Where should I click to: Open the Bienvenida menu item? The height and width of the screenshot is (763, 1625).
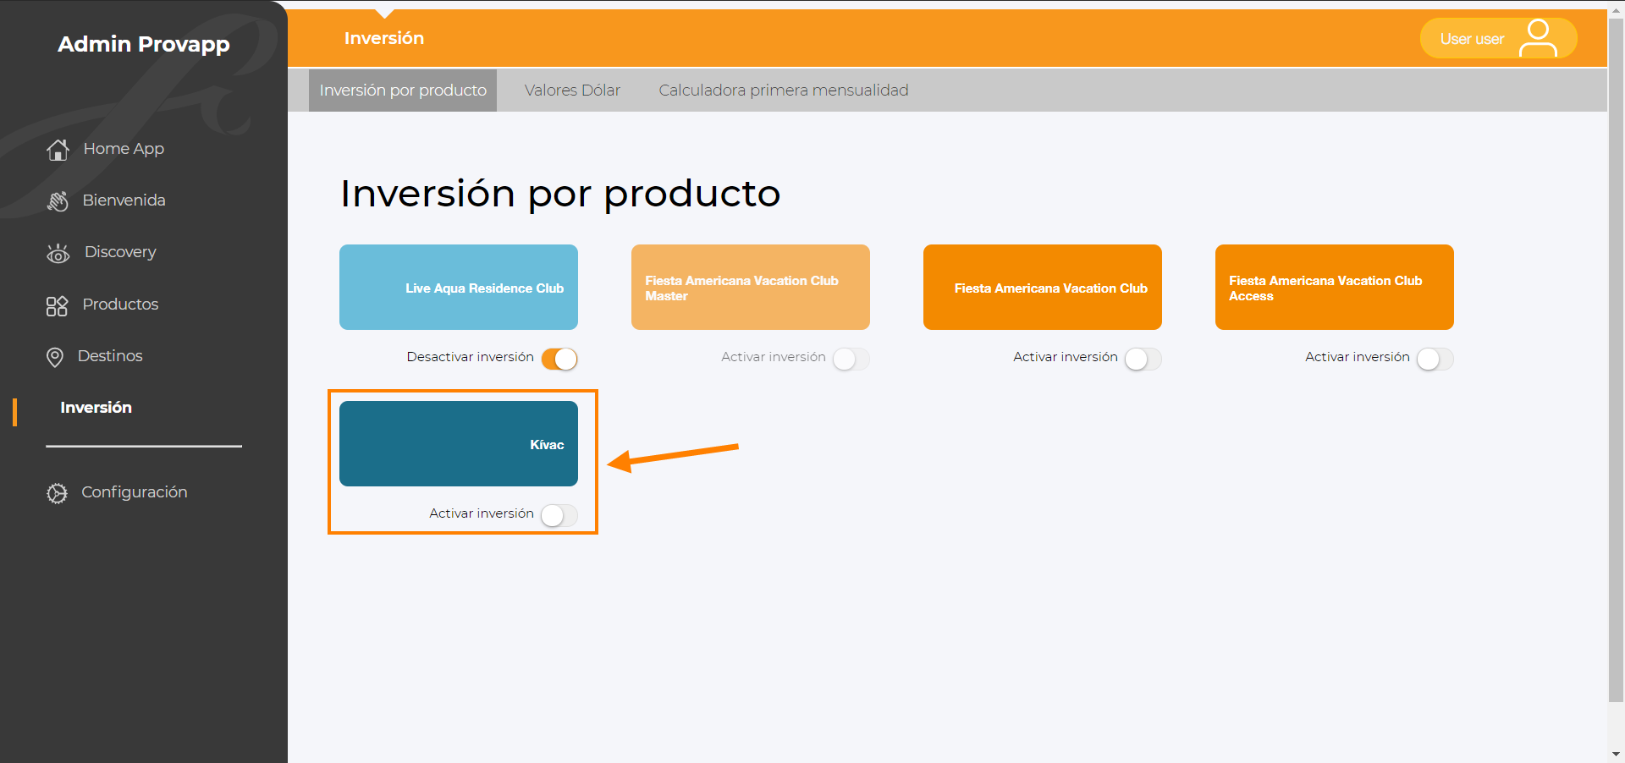[x=124, y=200]
